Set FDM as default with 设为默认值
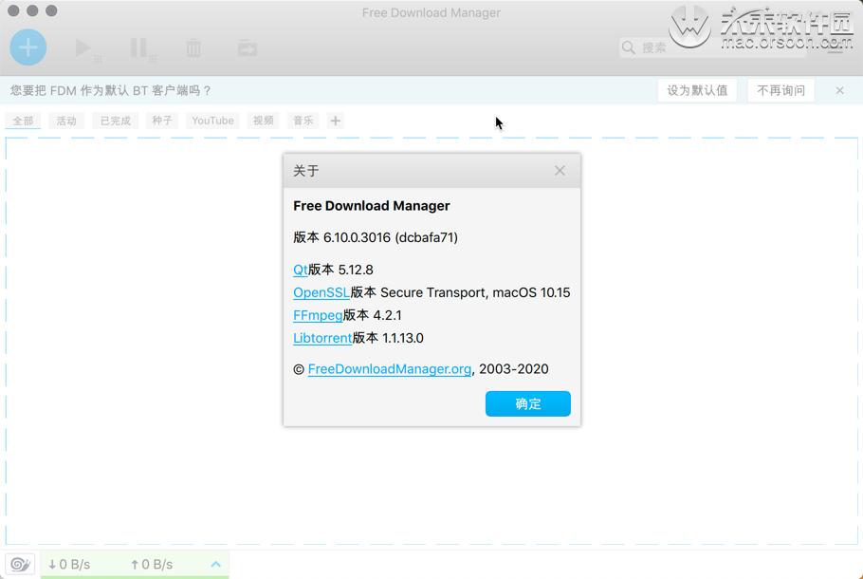 [698, 90]
